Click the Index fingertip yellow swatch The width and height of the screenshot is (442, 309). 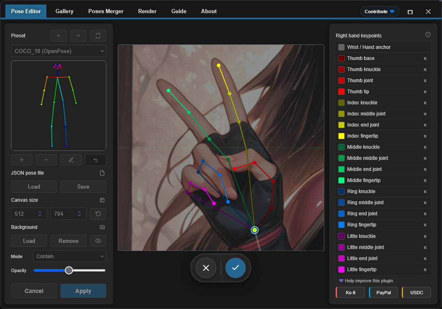341,136
